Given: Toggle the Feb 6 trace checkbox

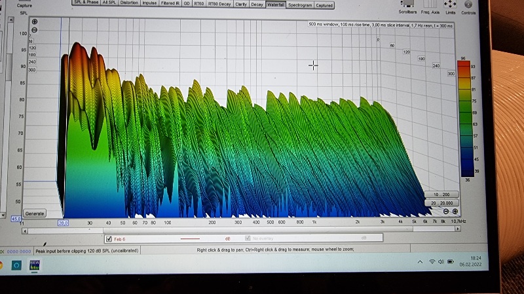Looking at the screenshot, I should click(x=109, y=239).
